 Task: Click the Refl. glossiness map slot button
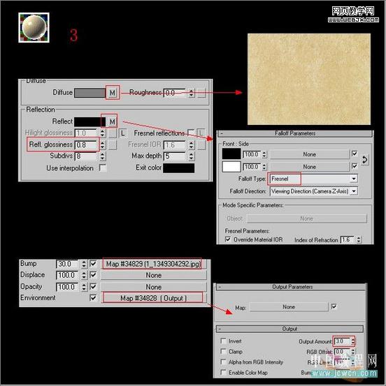(x=113, y=144)
